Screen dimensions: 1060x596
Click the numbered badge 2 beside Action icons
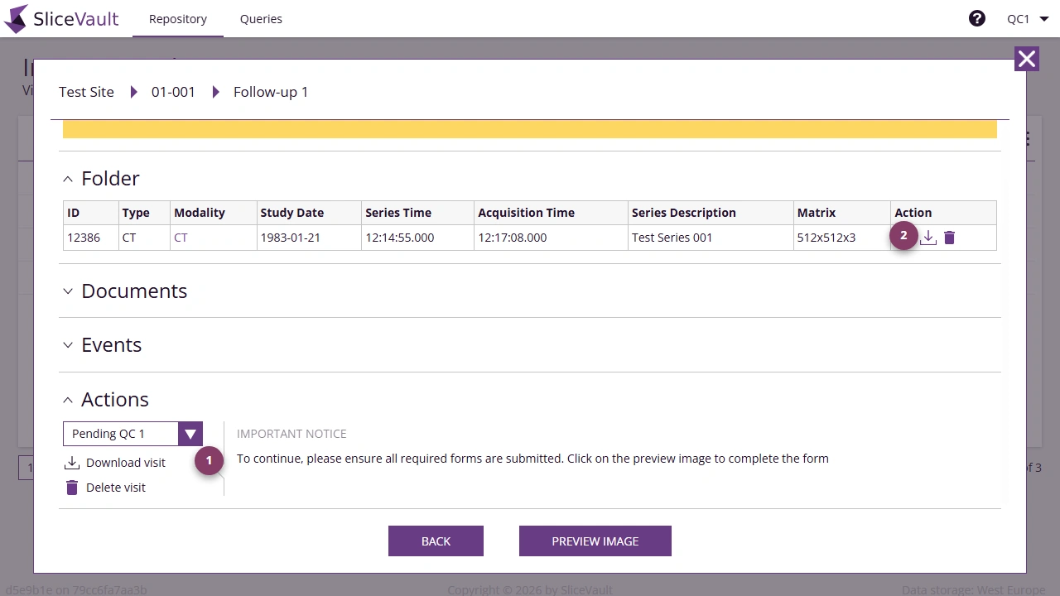tap(903, 235)
